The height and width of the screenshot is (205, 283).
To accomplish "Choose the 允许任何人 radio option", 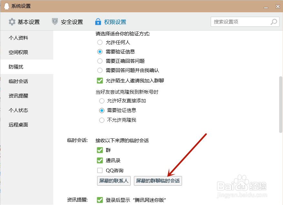I will tap(100, 42).
